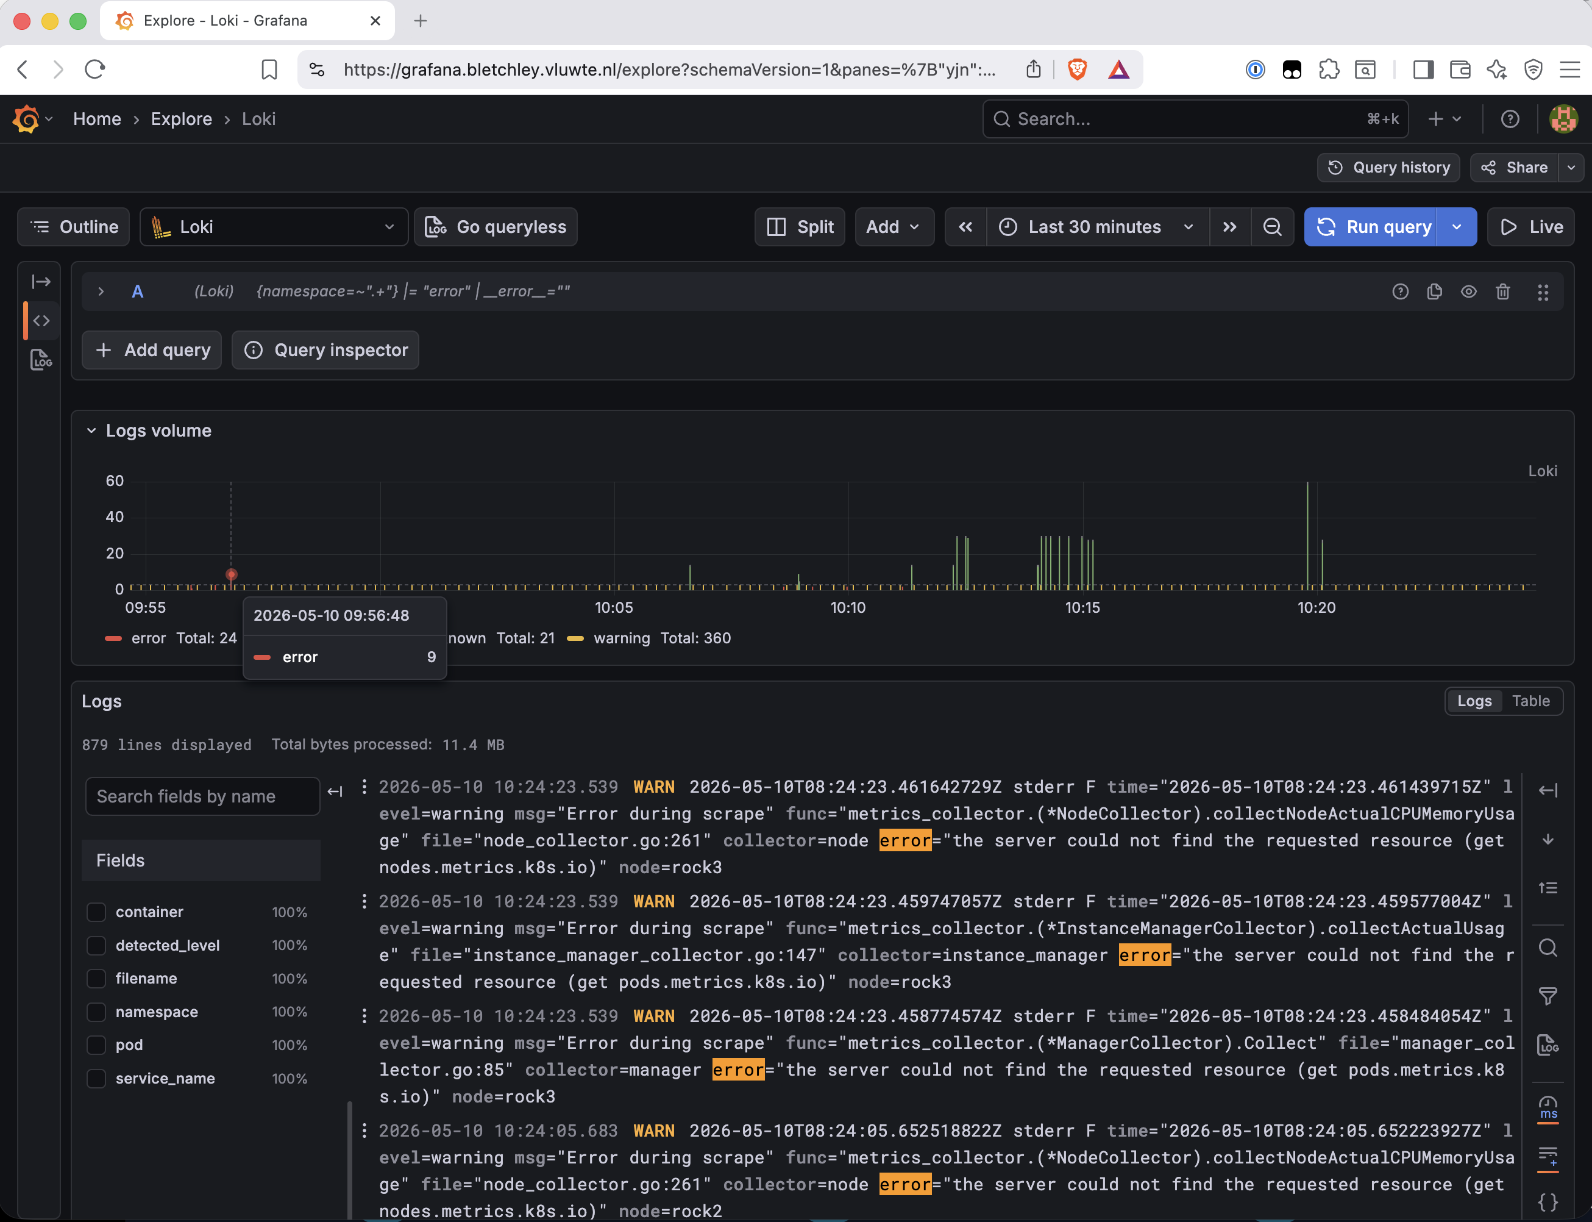Toggle the ms timestamp precision control

coord(1548,1108)
